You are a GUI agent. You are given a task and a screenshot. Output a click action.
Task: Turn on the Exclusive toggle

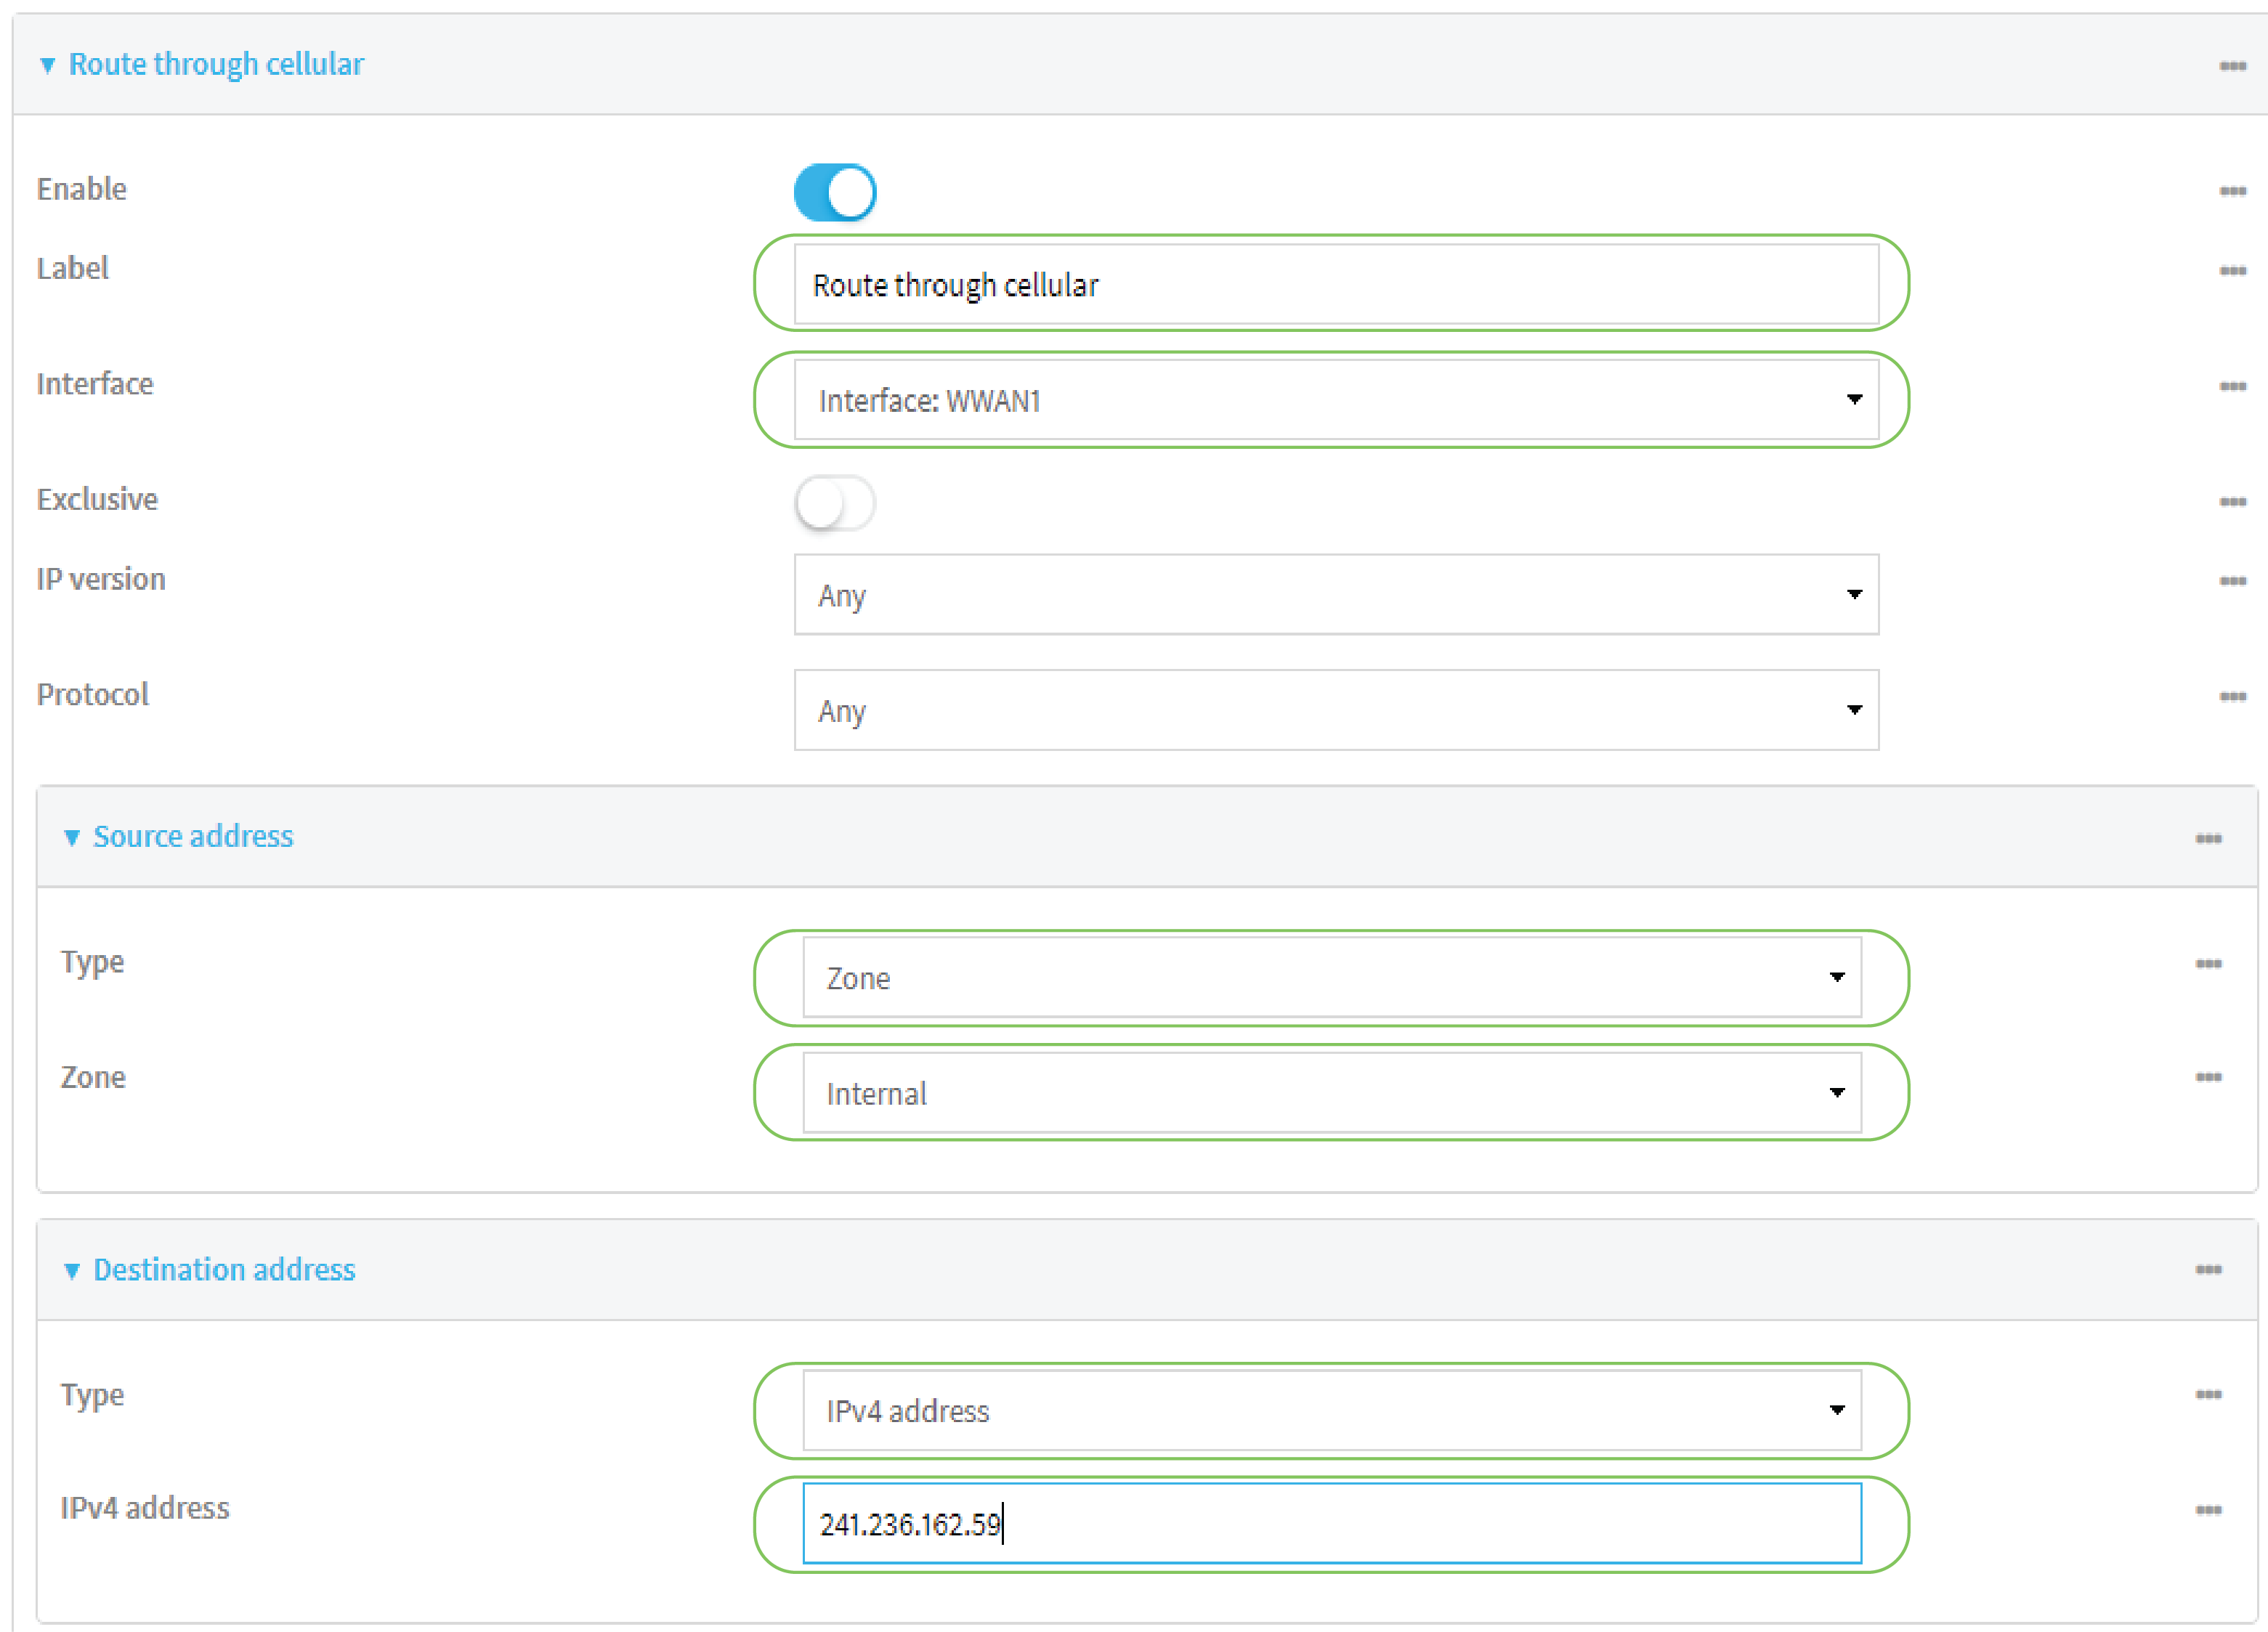(x=835, y=504)
